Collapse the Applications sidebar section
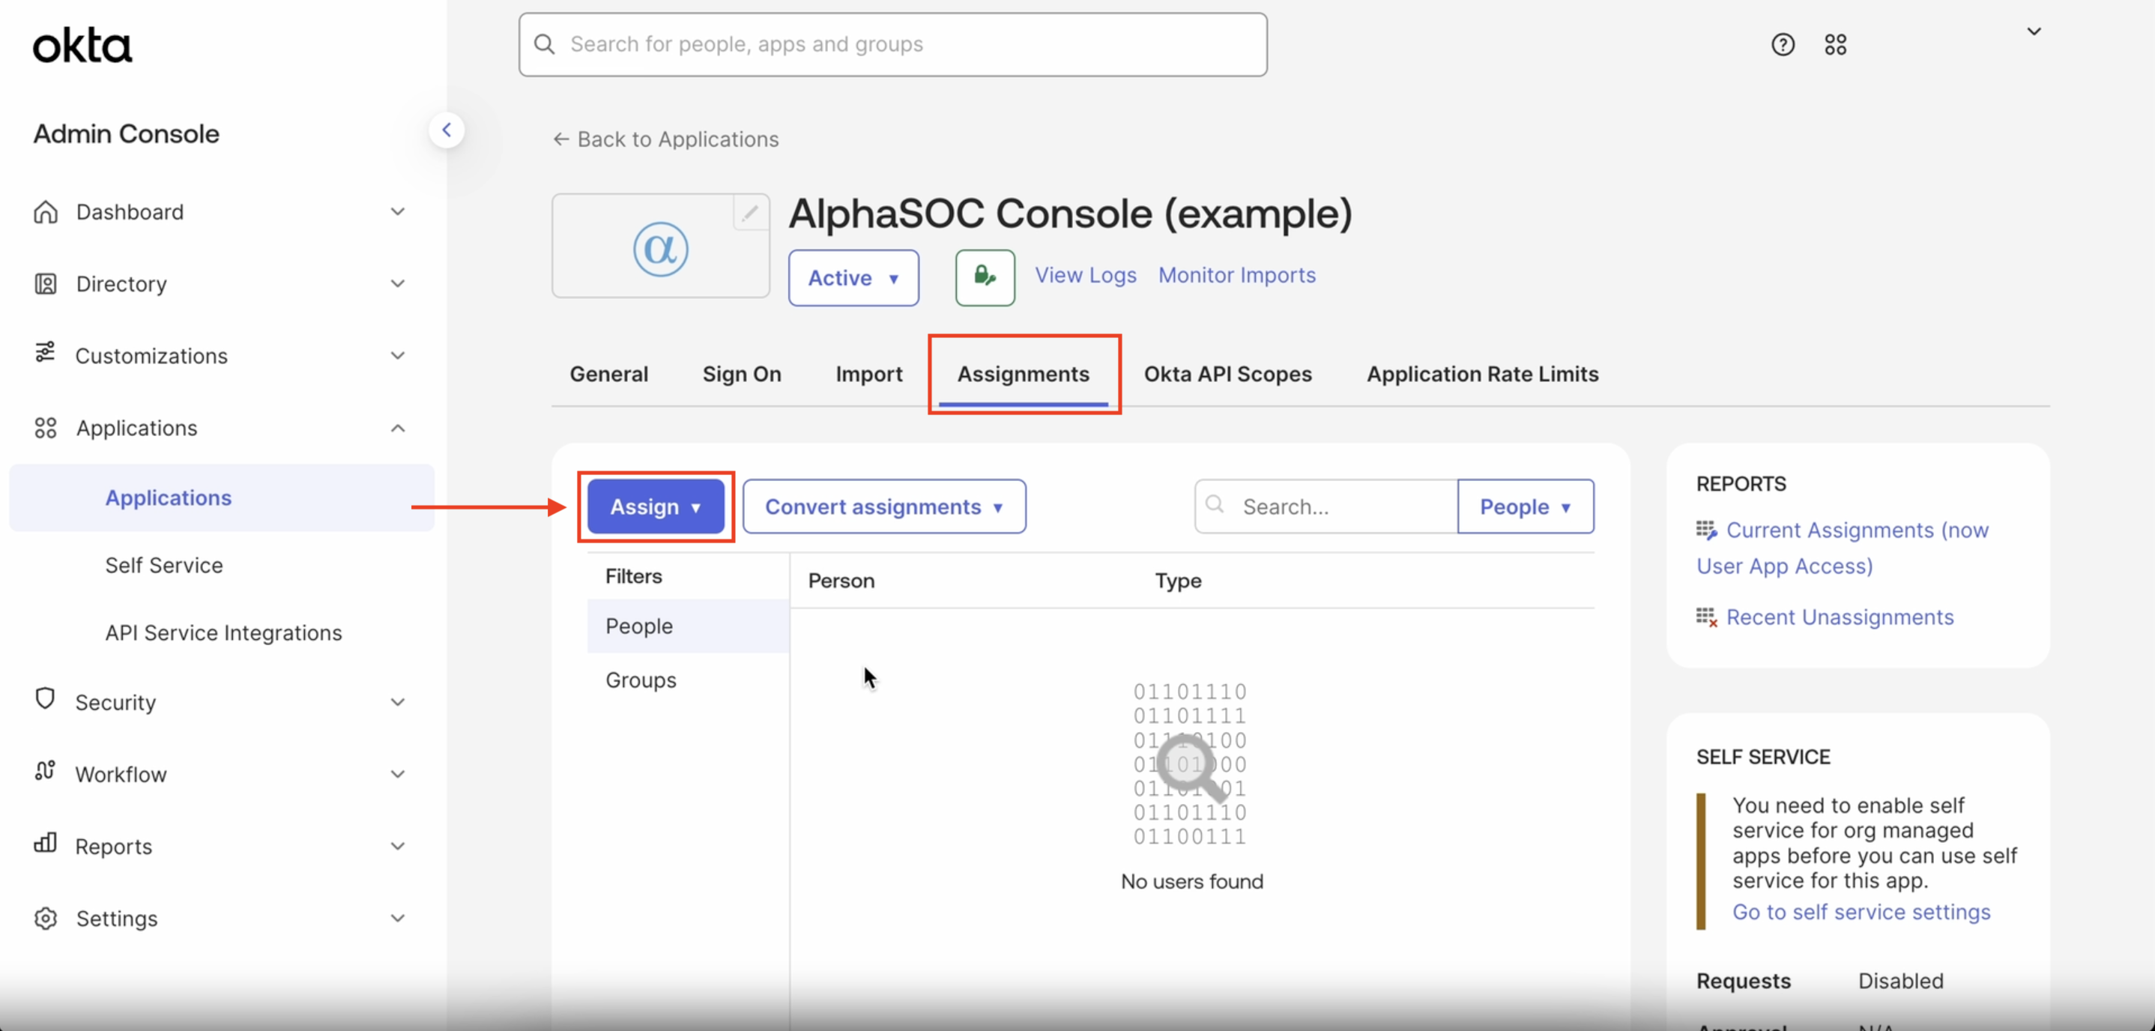 (x=397, y=428)
